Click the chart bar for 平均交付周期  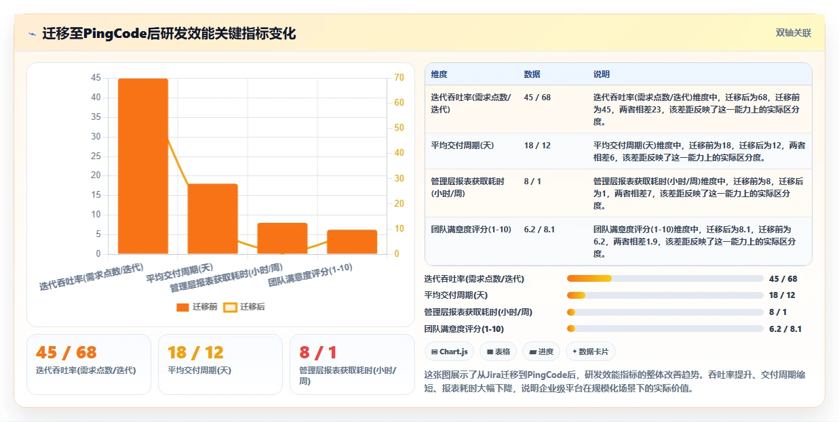coord(213,219)
